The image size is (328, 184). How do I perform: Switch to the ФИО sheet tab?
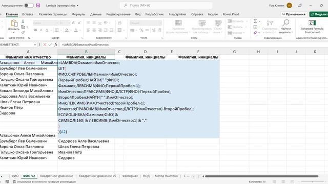(15, 176)
